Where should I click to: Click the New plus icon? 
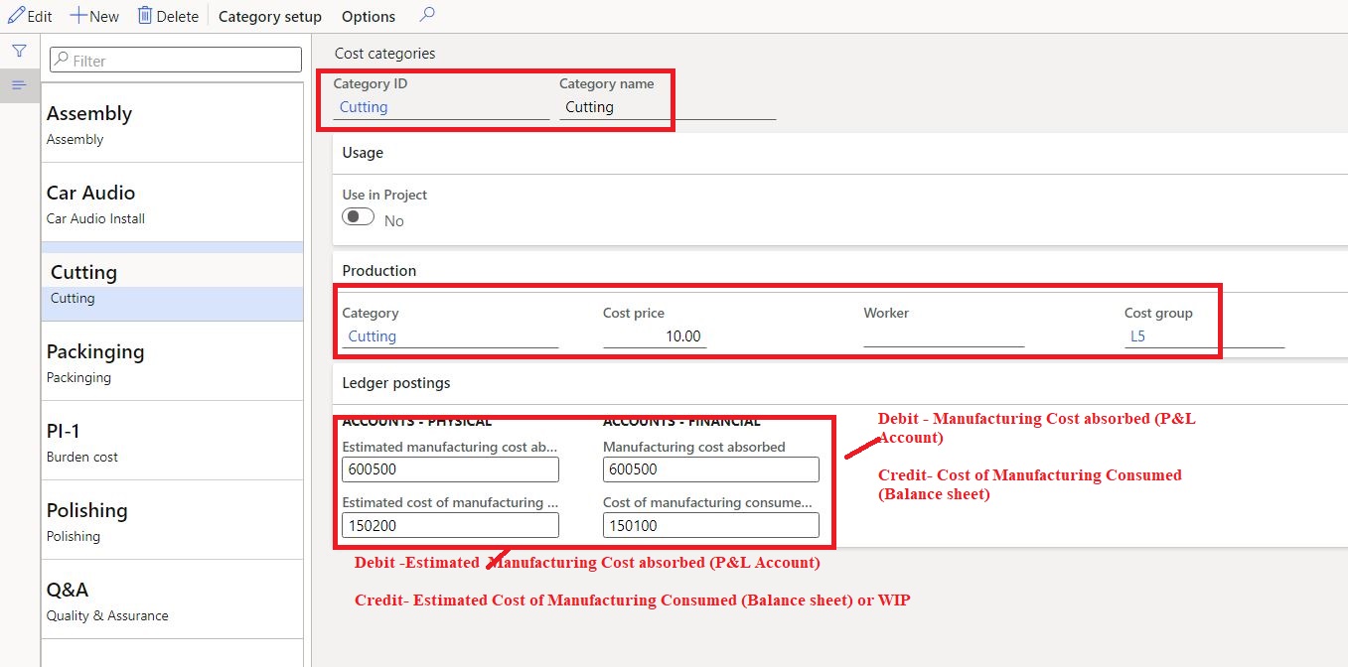(x=77, y=16)
